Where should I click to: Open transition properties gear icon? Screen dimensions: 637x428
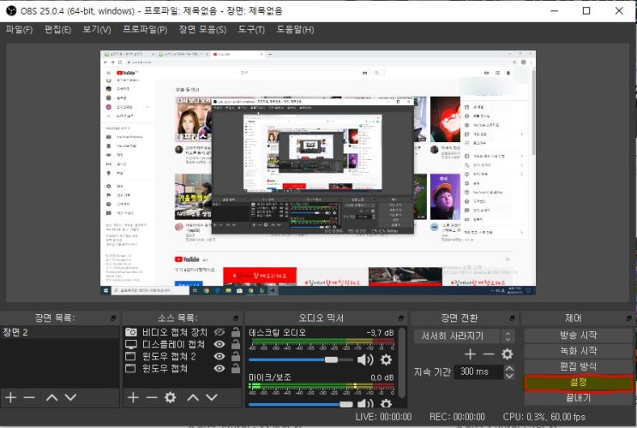[x=507, y=354]
